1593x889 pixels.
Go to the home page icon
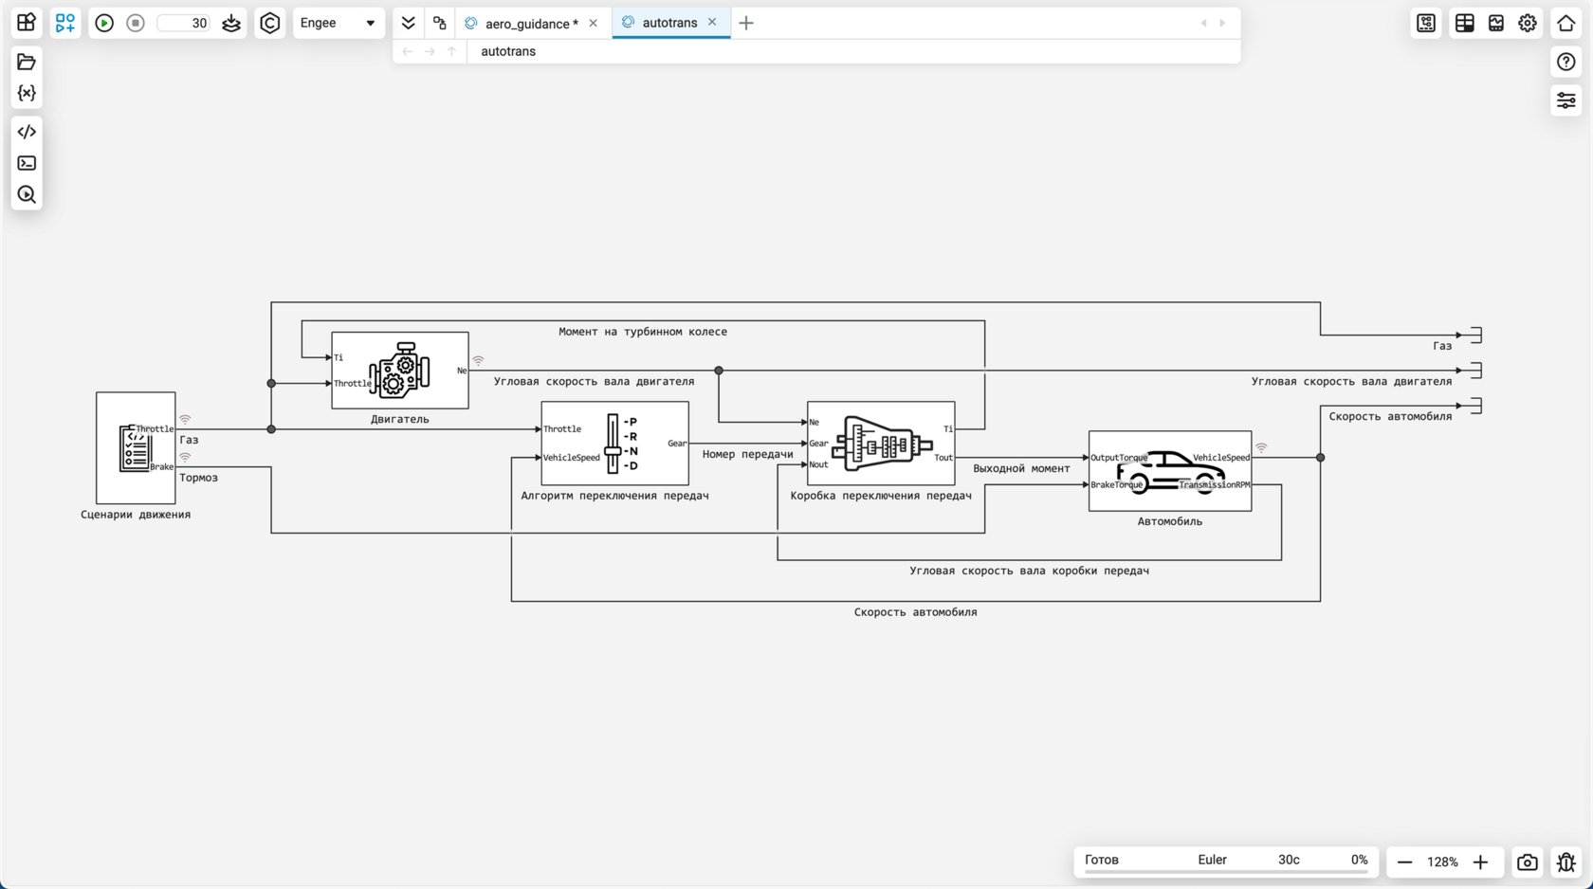coord(1566,23)
